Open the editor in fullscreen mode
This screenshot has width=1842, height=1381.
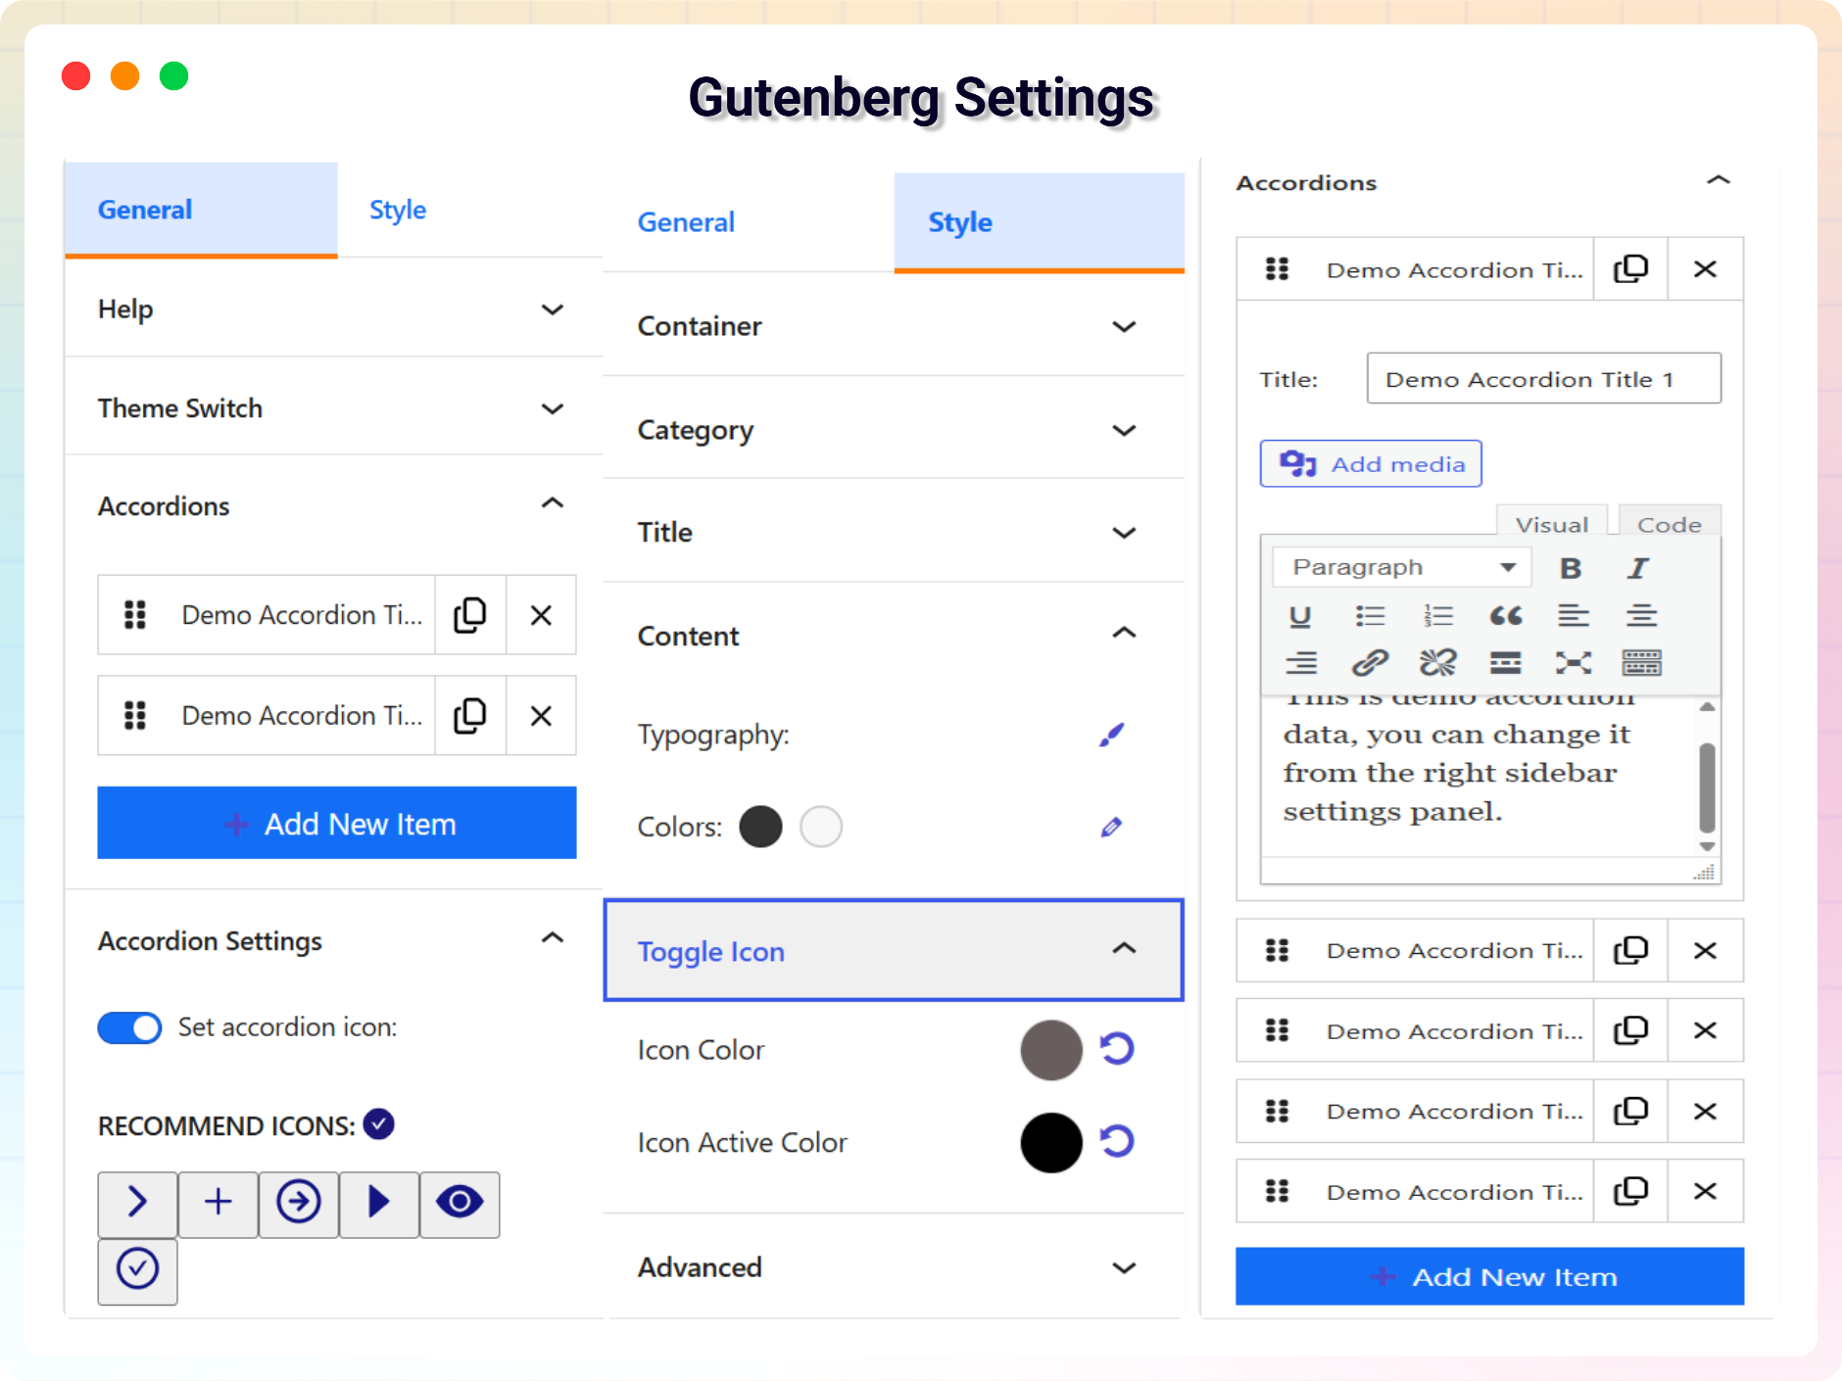tap(1574, 663)
